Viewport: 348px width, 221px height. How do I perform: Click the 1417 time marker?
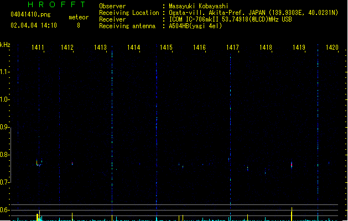[232, 48]
